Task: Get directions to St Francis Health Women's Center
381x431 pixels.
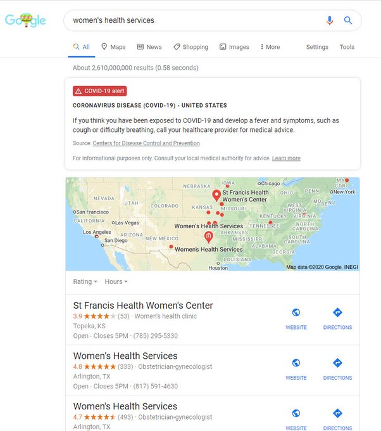Action: (337, 319)
